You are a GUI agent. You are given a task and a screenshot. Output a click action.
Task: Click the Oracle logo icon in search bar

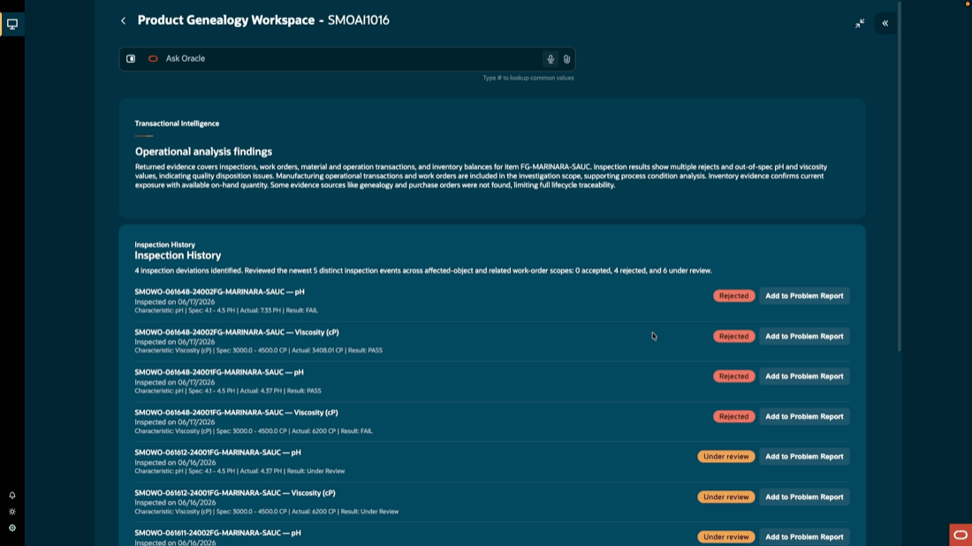pyautogui.click(x=153, y=59)
